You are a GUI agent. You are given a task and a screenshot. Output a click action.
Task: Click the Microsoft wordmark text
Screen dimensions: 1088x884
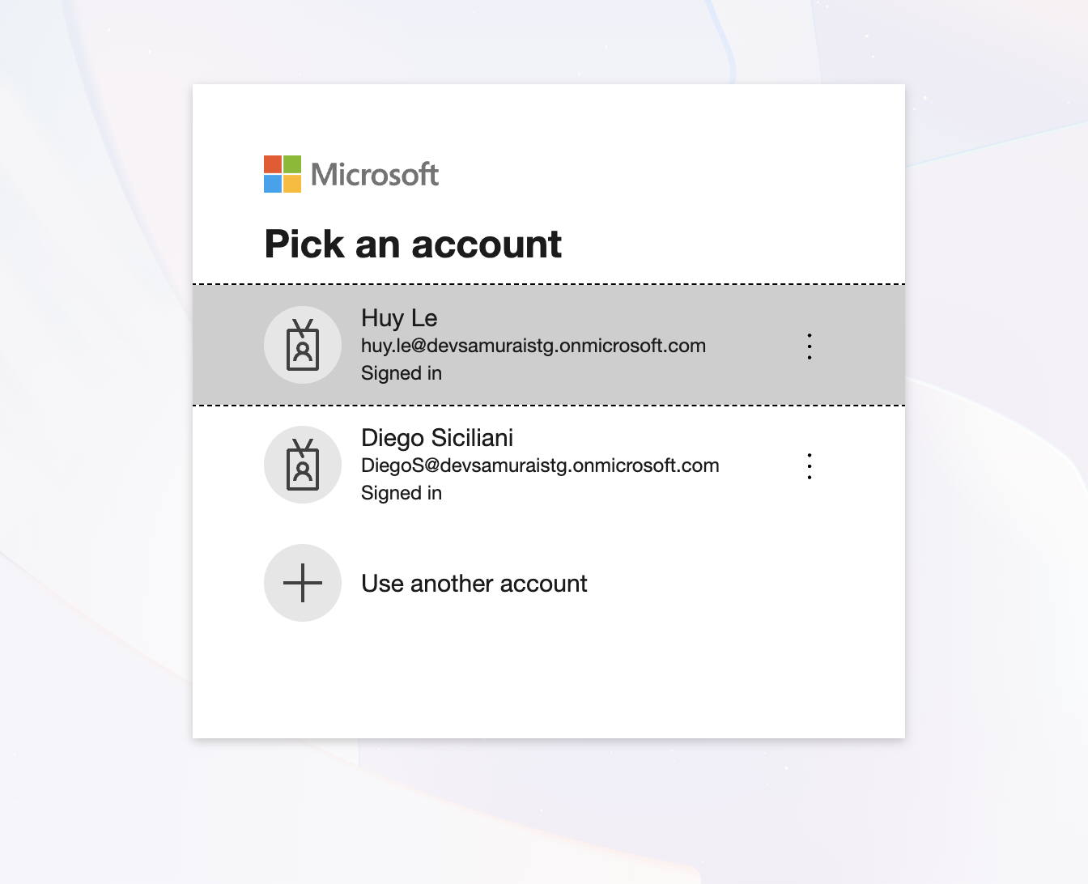375,174
